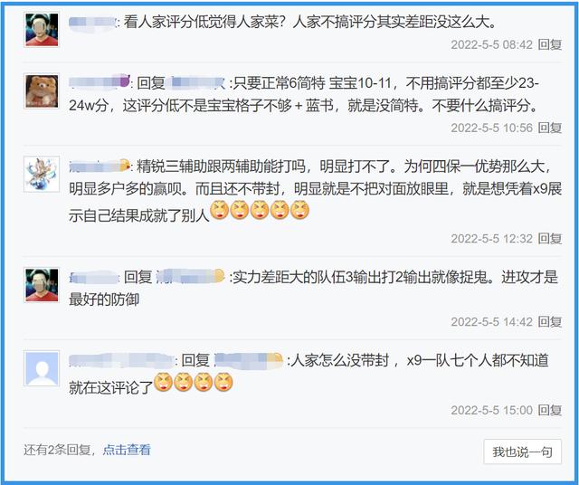Open blurred username on 12:32 comment
Image resolution: width=579 pixels, height=485 pixels.
click(99, 166)
